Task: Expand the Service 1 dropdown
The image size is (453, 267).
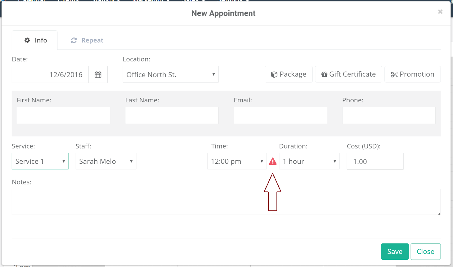Action: click(40, 161)
